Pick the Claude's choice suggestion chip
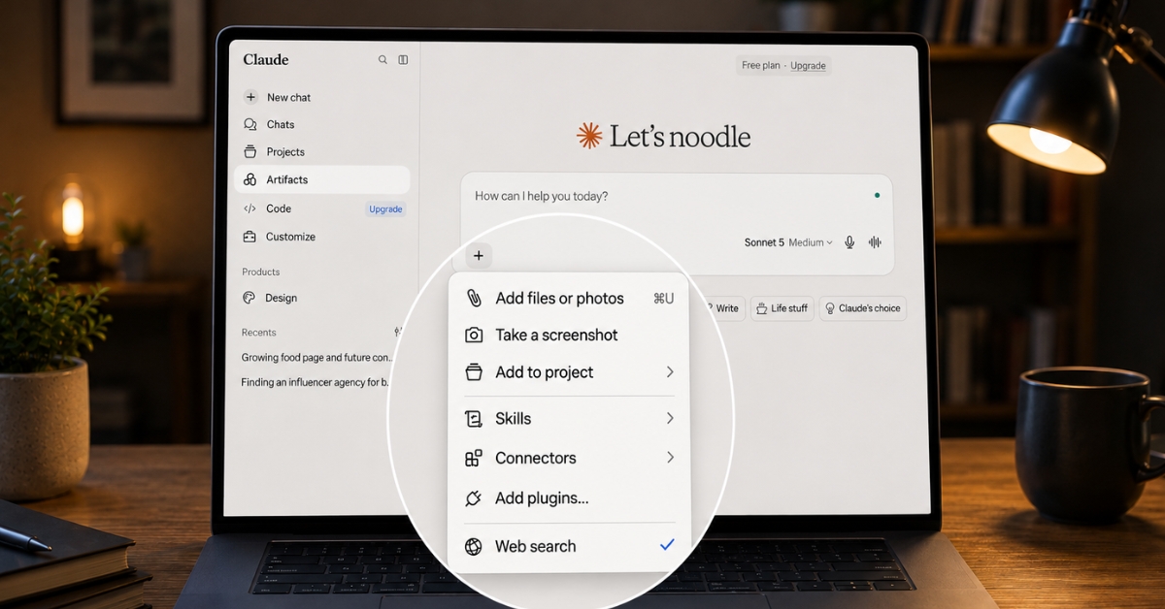 (x=862, y=308)
